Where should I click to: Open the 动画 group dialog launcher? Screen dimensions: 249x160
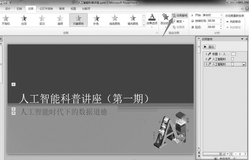click(157, 33)
